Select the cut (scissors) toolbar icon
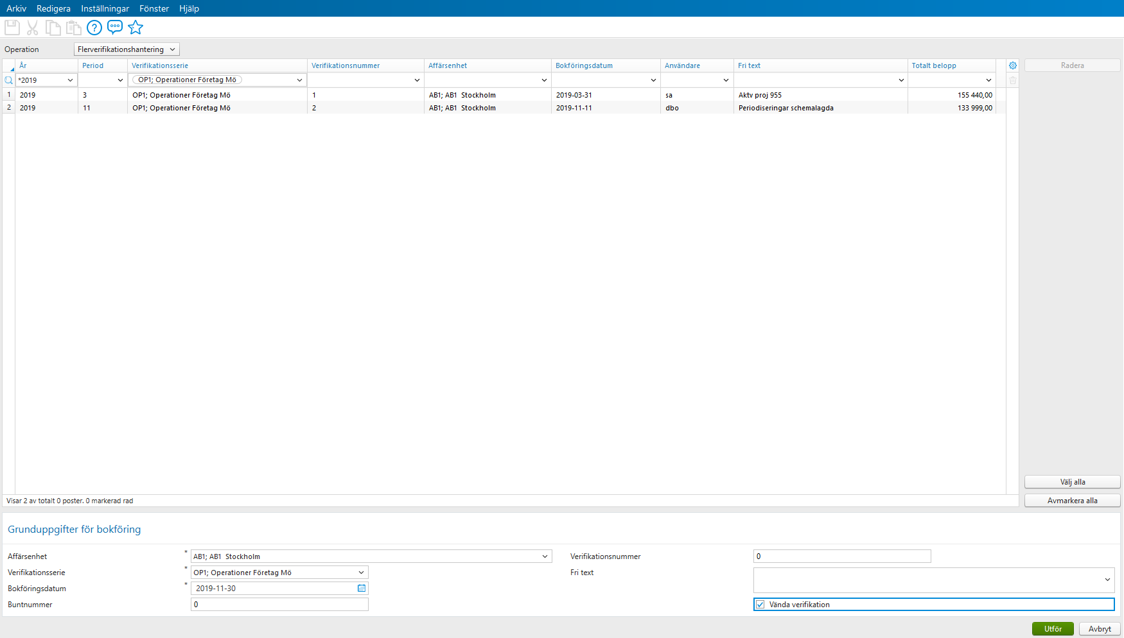 32,27
